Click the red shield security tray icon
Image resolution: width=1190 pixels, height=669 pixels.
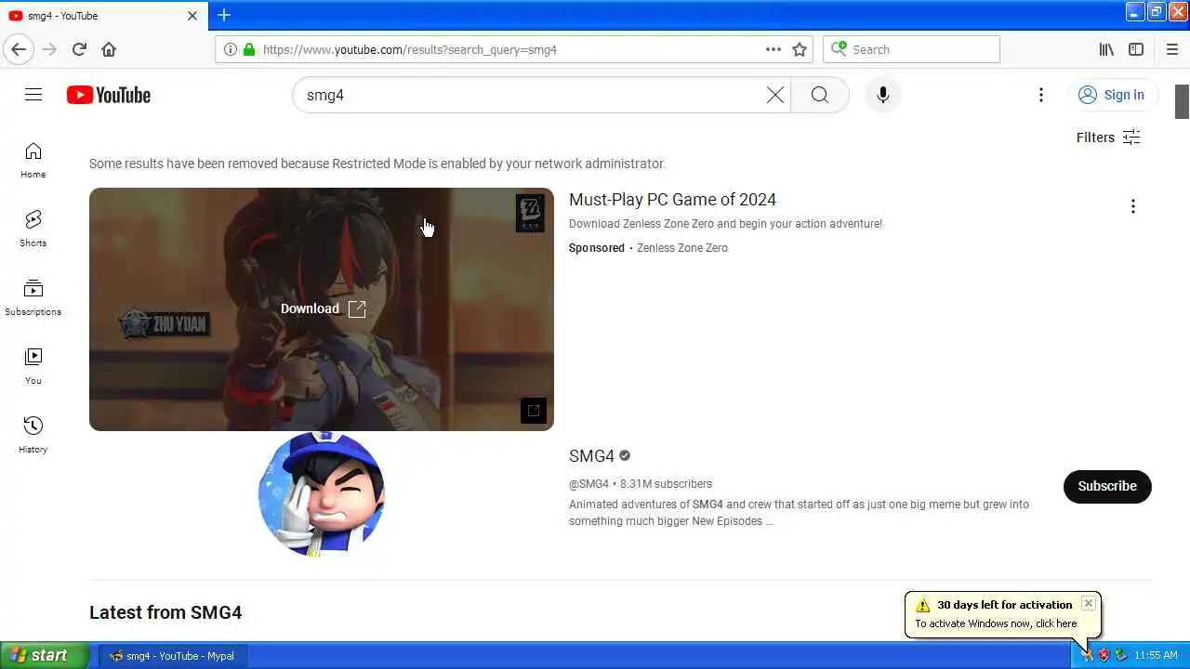click(1104, 655)
